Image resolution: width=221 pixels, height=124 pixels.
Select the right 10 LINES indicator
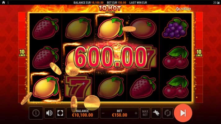199,53
